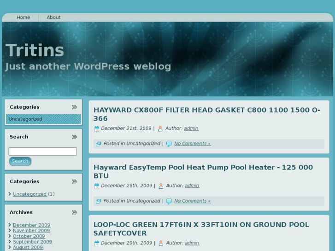Click 'December 31st, 2009' date text
The image size is (335, 251).
pos(126,128)
